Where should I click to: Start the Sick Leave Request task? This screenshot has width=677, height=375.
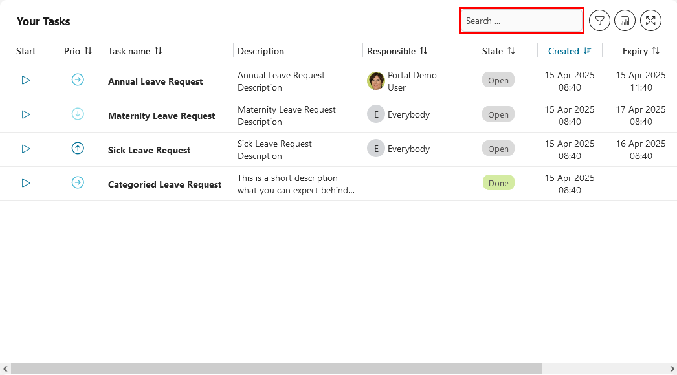tap(25, 149)
